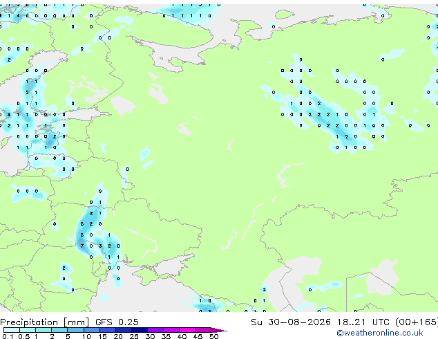The image size is (438, 339).
Task: Click the '0.5' legend scale label
Action: [24, 336]
